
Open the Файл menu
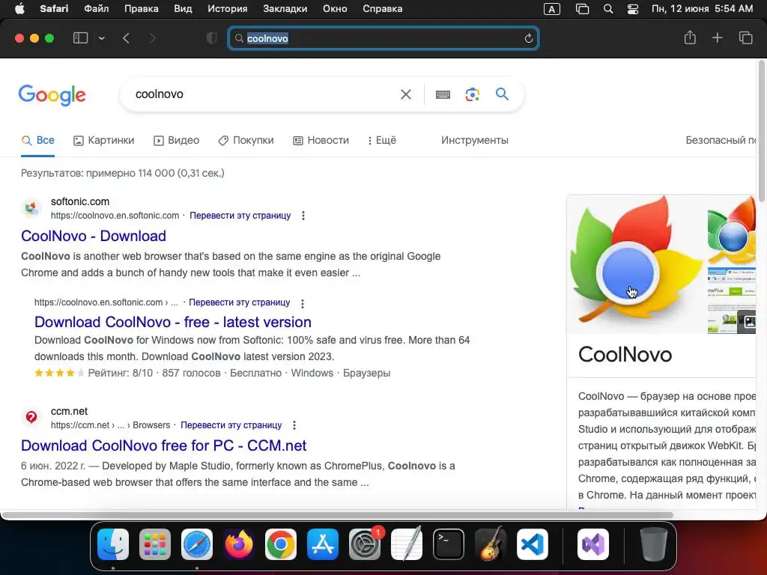pyautogui.click(x=97, y=9)
